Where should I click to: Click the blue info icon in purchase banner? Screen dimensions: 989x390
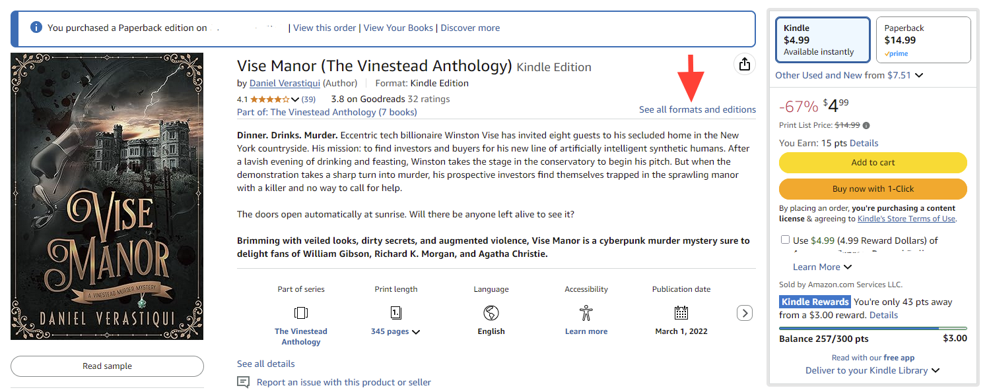coord(36,28)
